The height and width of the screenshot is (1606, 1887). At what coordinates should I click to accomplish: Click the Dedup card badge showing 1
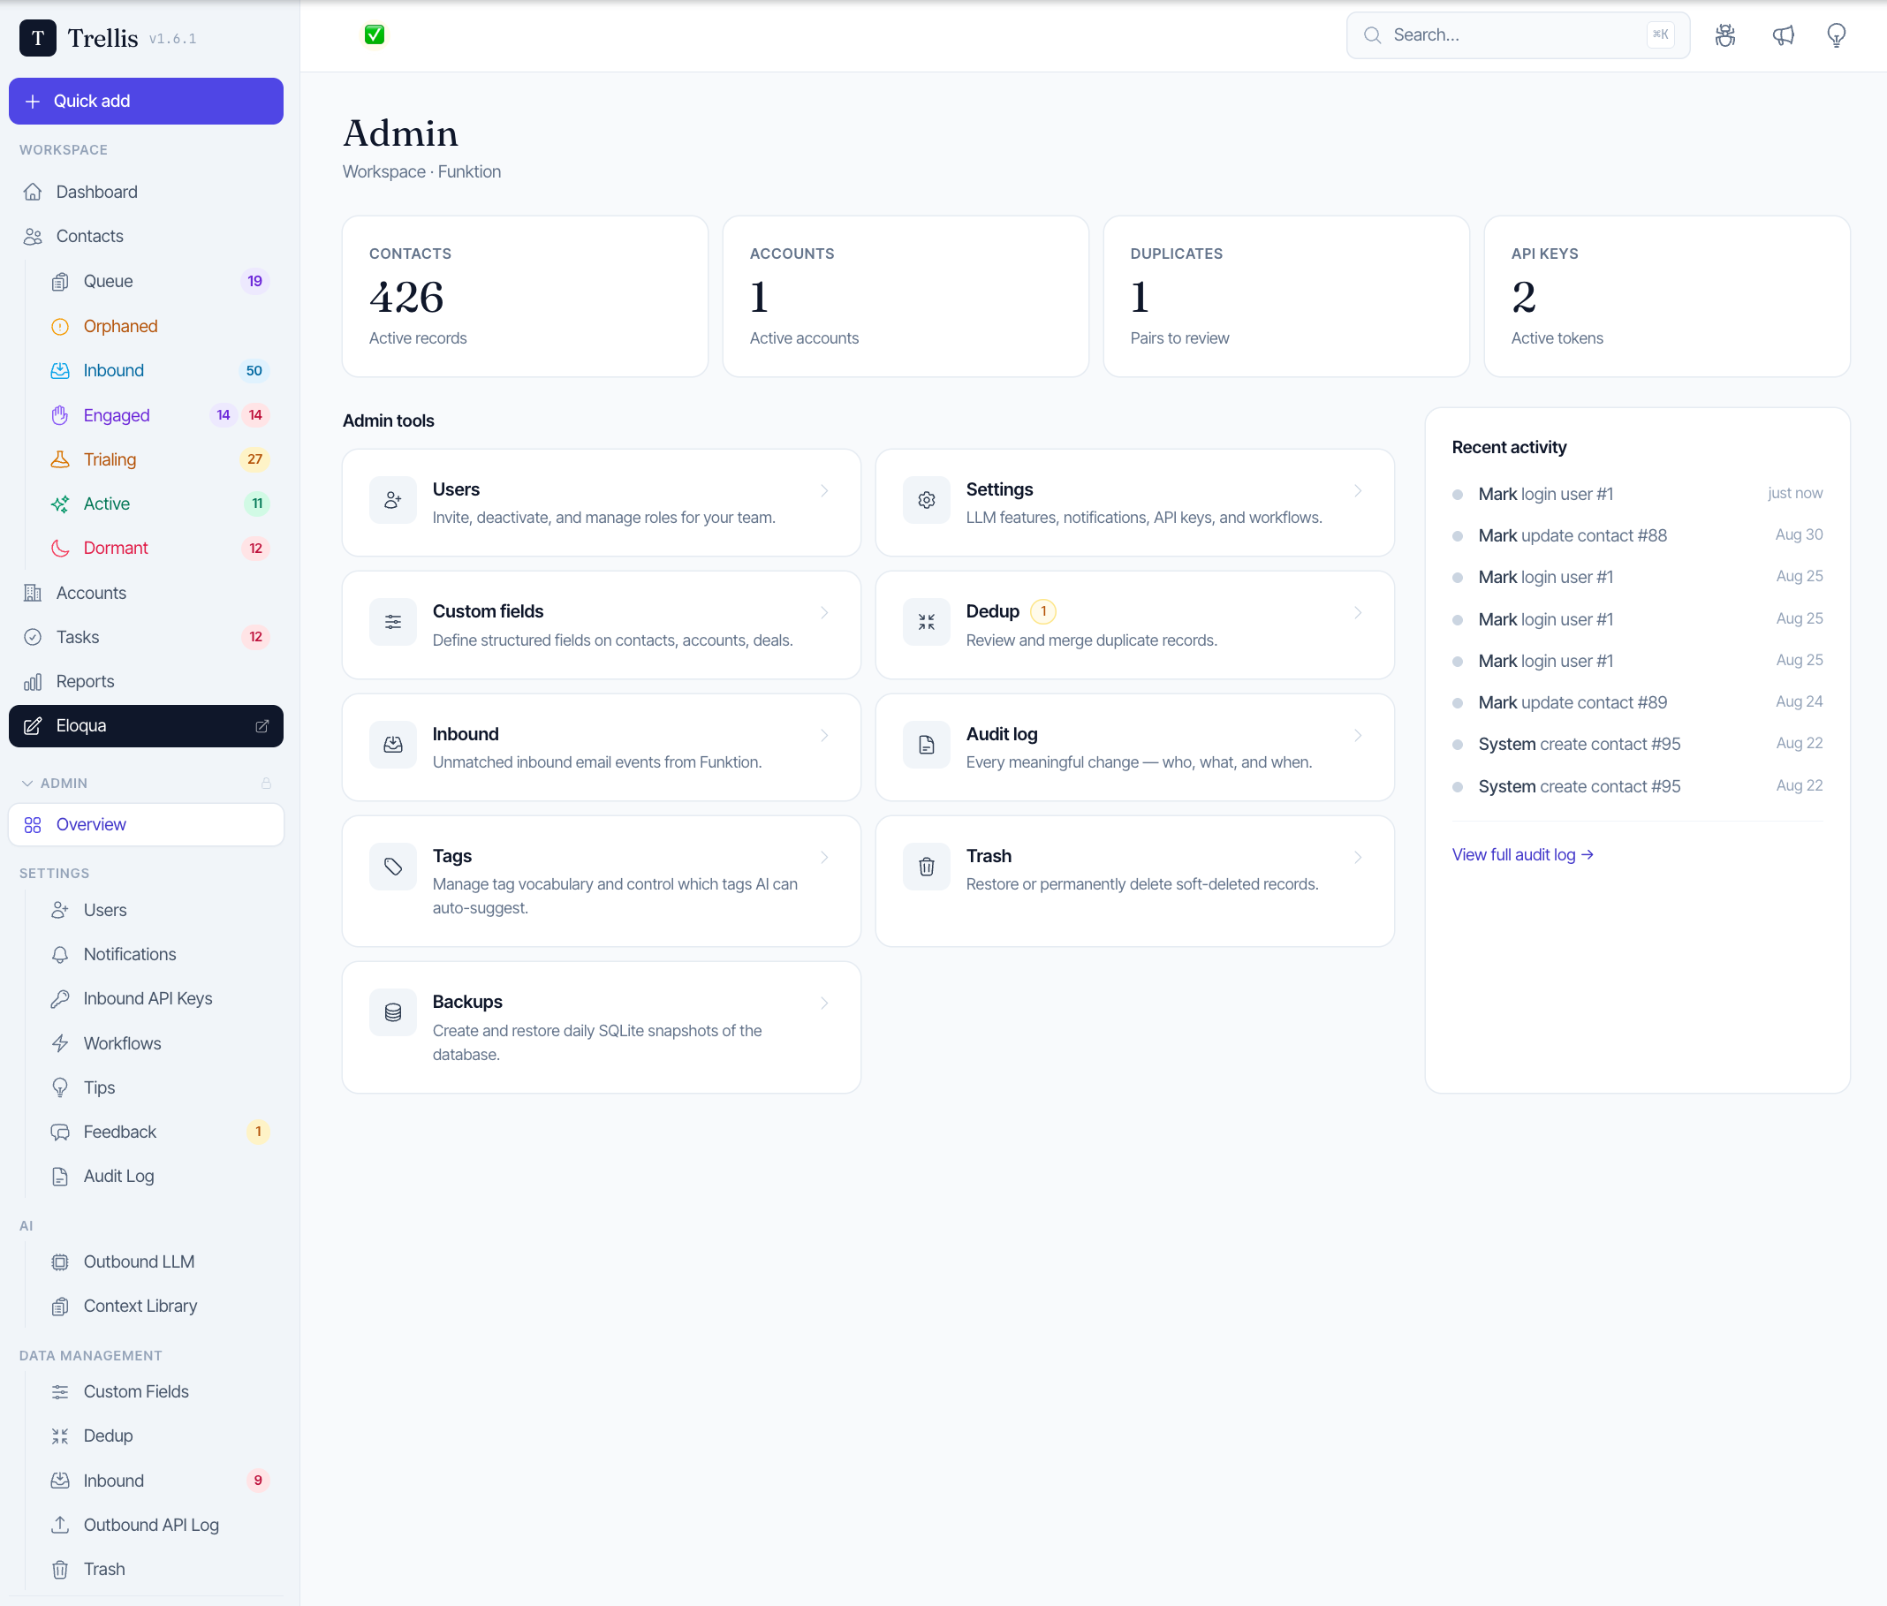click(x=1043, y=612)
